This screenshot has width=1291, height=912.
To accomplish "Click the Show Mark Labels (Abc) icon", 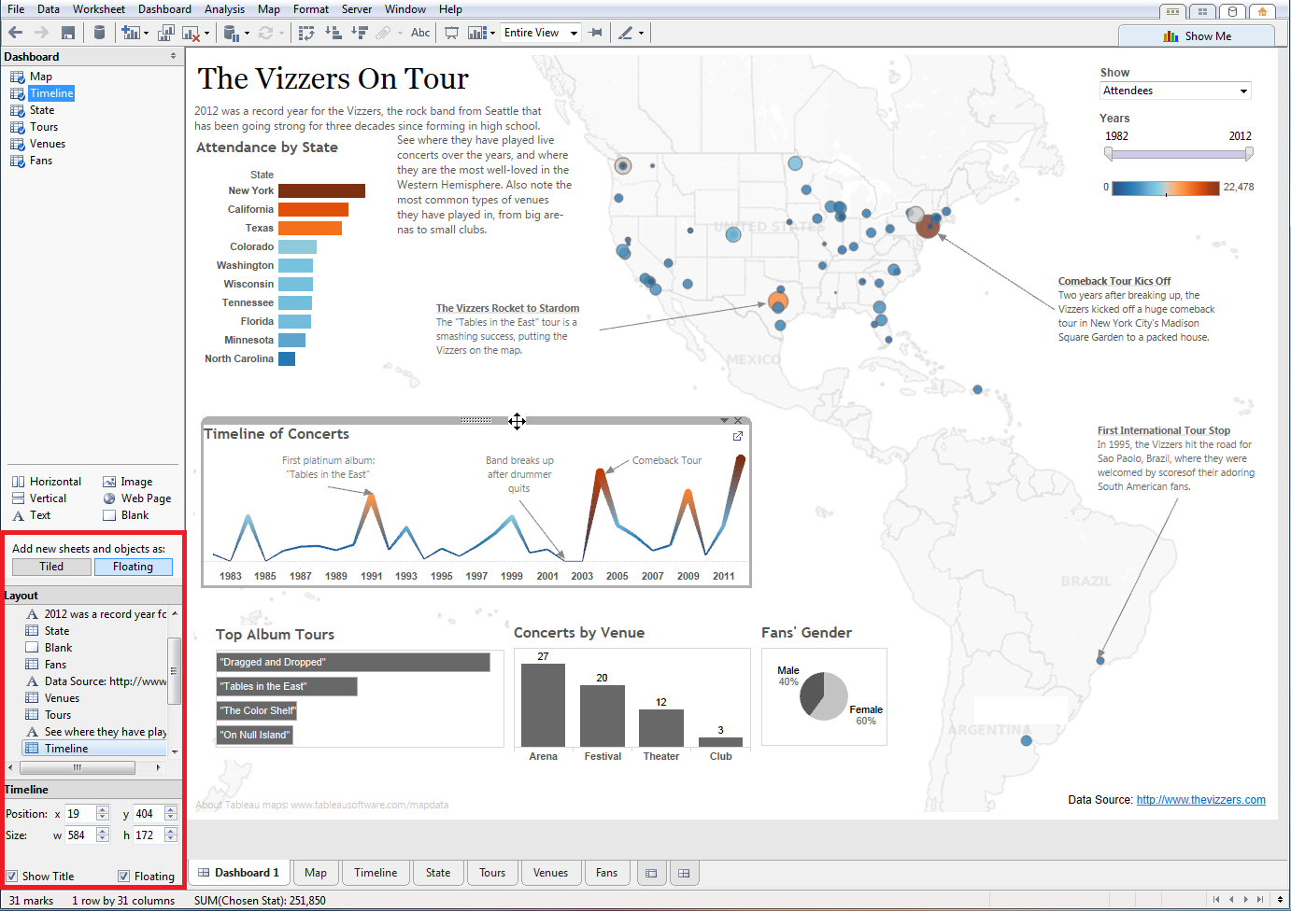I will (419, 32).
